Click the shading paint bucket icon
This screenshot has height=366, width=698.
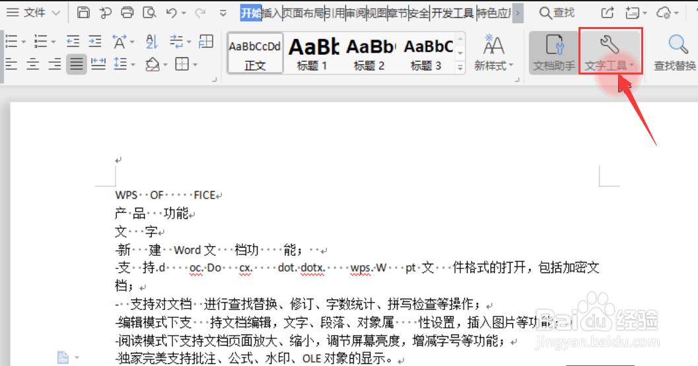pyautogui.click(x=153, y=65)
